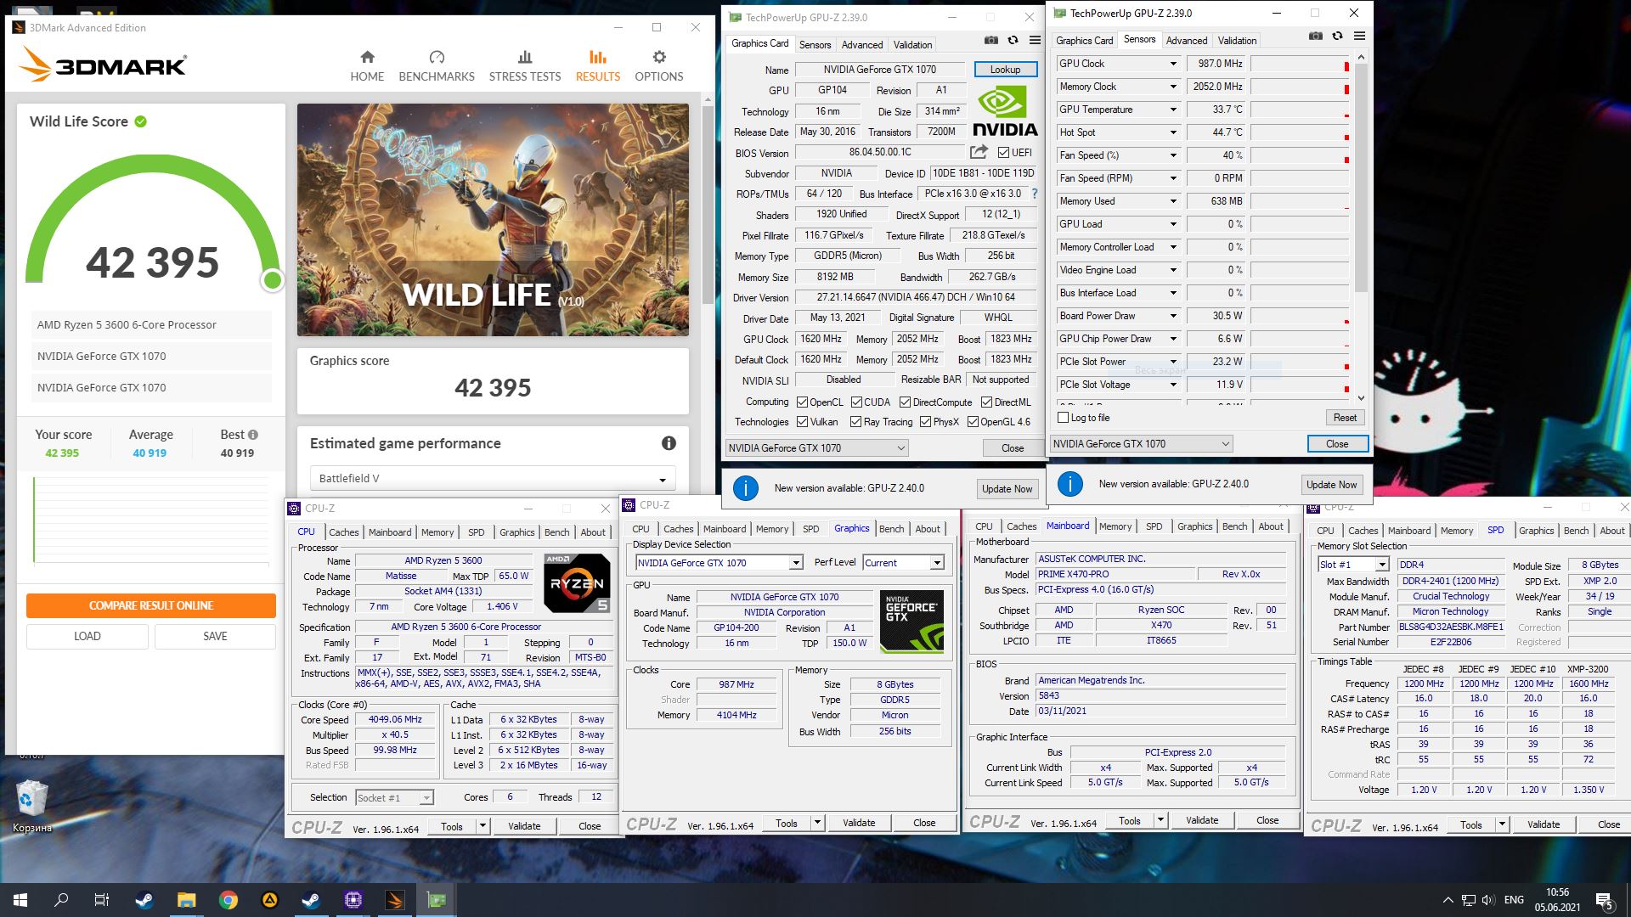Open GPU selector dropdown in GPU-Z Sensors window
The image size is (1631, 917).
(1142, 443)
